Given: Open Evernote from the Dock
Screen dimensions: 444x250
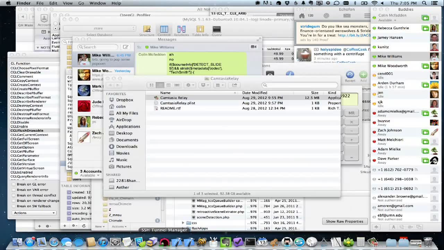Looking at the screenshot, I should click(x=225, y=242).
